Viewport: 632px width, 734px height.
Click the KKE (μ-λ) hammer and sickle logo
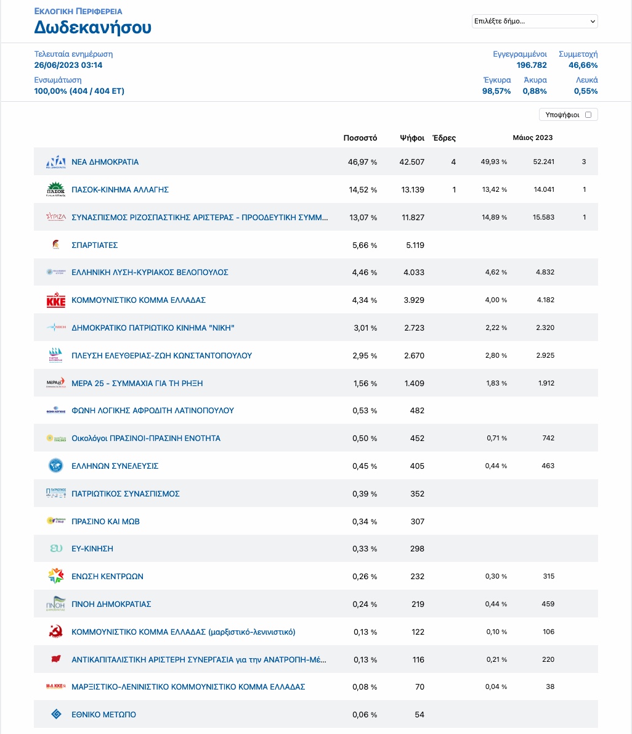point(55,632)
